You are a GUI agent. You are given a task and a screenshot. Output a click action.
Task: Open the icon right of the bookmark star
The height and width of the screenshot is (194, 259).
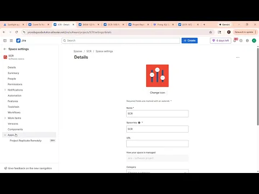pyautogui.click(x=220, y=32)
